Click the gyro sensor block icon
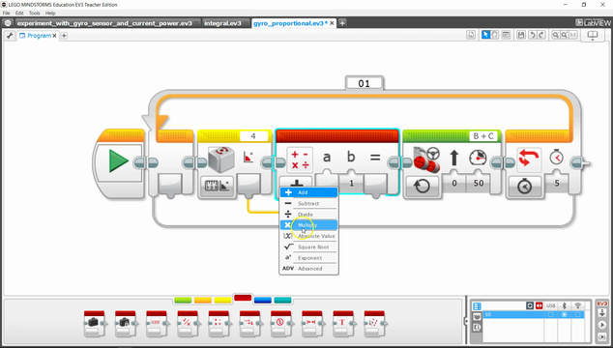Image resolution: width=613 pixels, height=348 pixels. [x=221, y=159]
